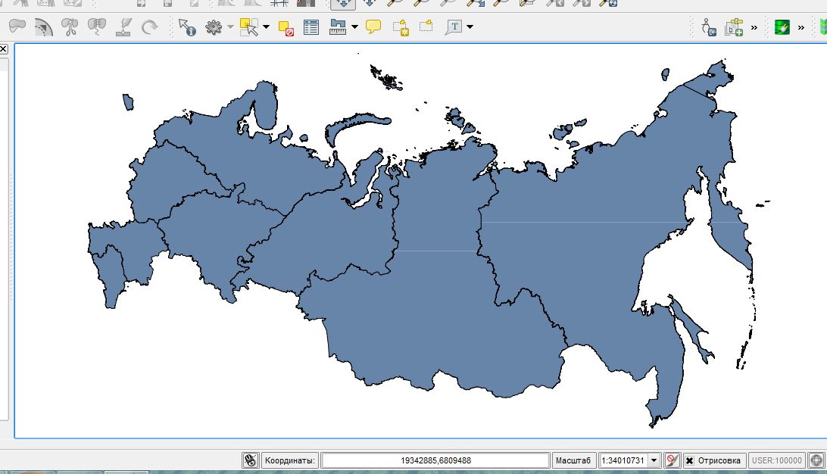This screenshot has width=827, height=474.
Task: Toggle extents display beside Координаты
Action: pos(251,460)
